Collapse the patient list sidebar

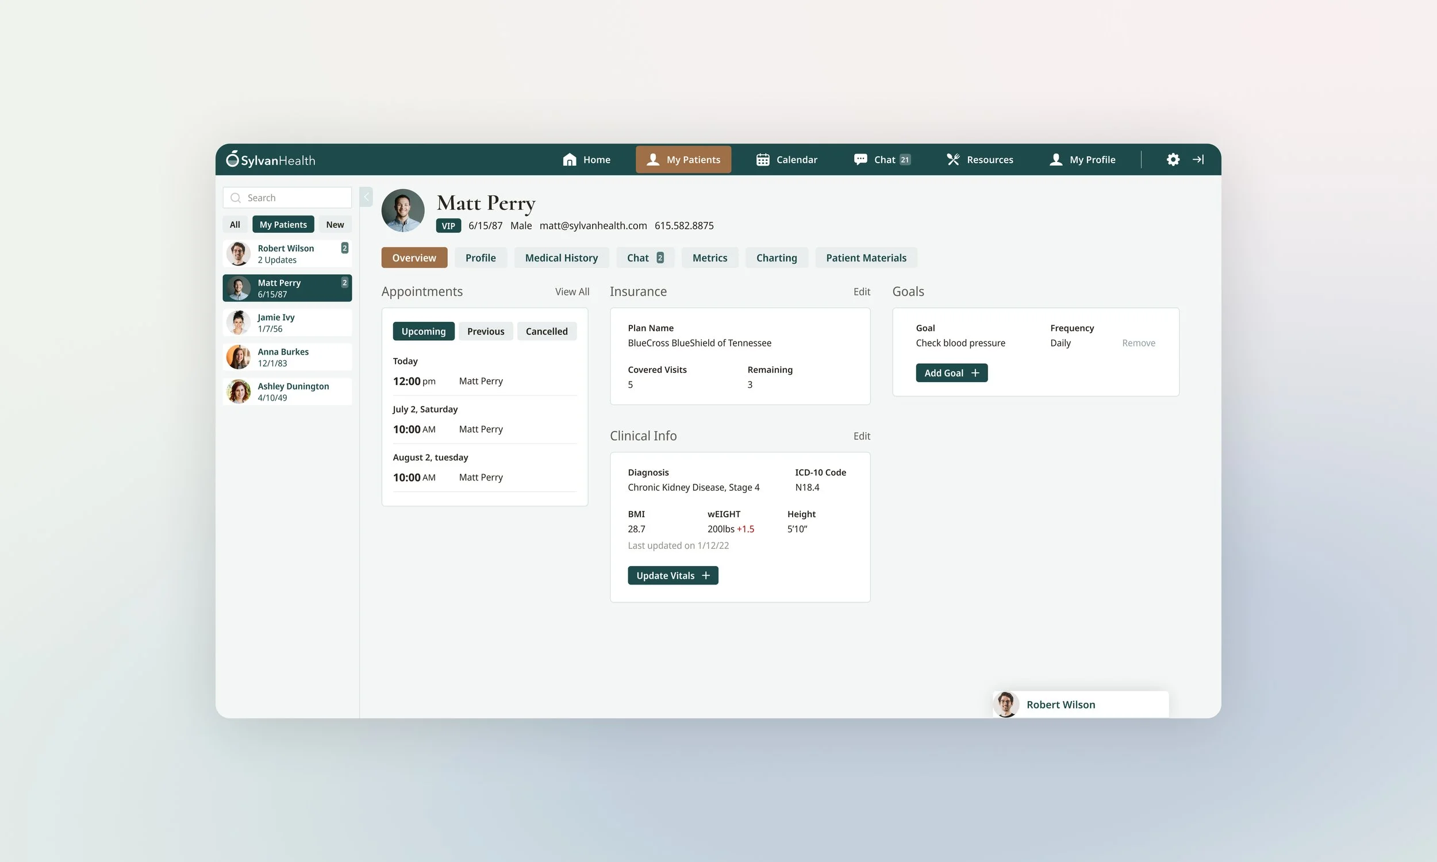coord(366,197)
